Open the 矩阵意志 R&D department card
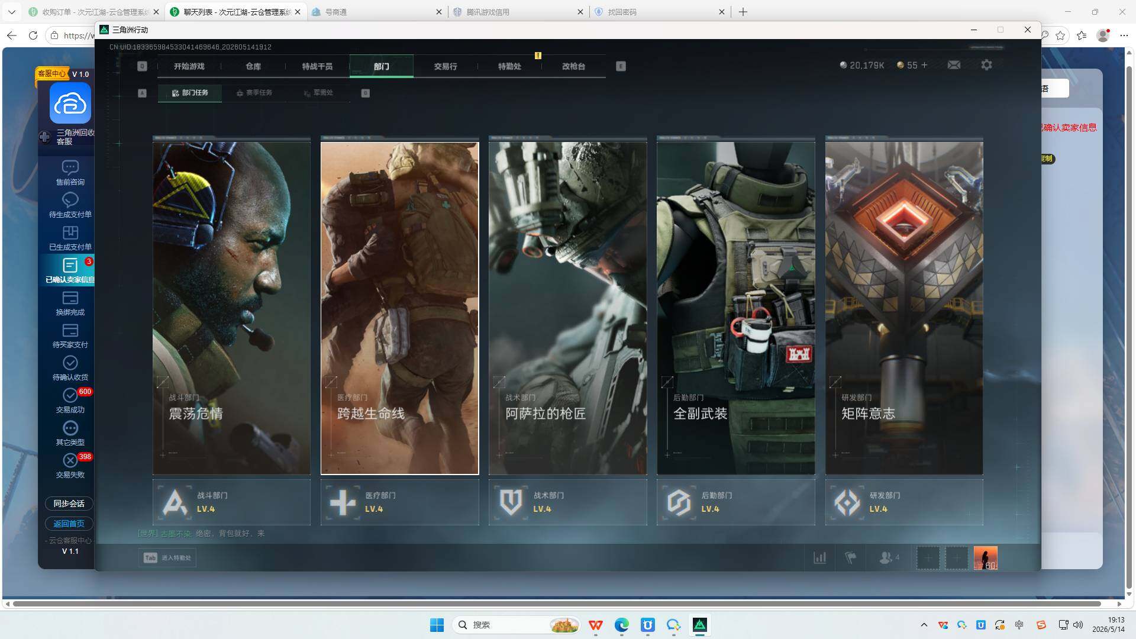The height and width of the screenshot is (639, 1136). tap(904, 308)
